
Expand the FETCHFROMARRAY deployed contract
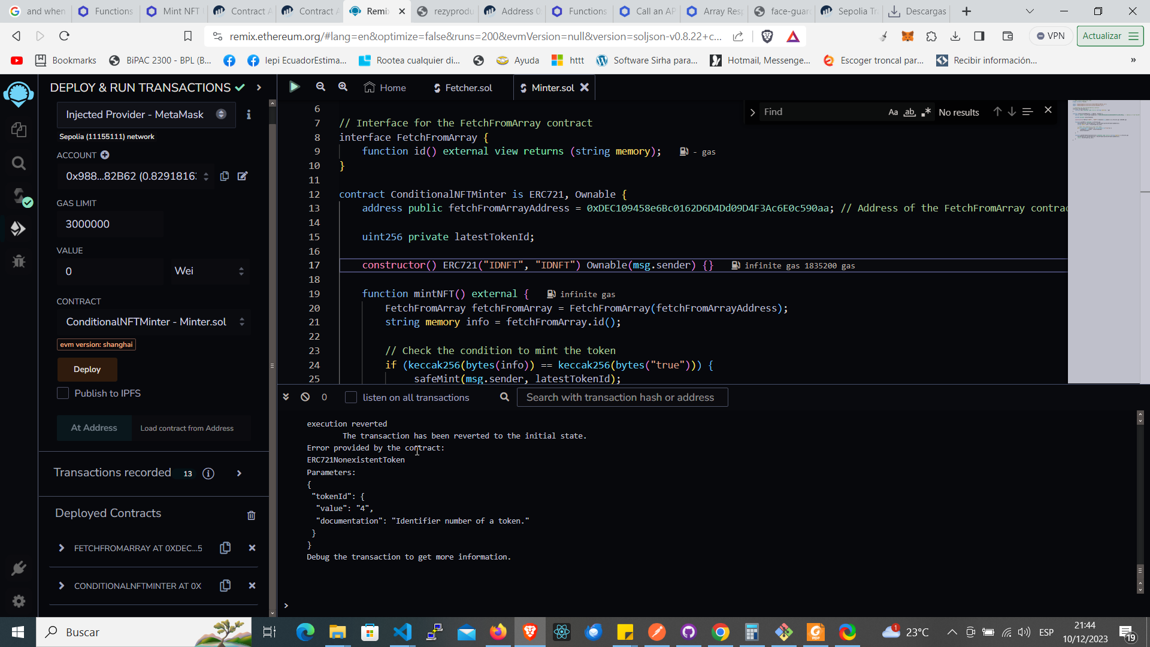pyautogui.click(x=61, y=548)
